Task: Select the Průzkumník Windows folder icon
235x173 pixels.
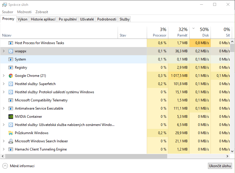Action: [x=11, y=133]
